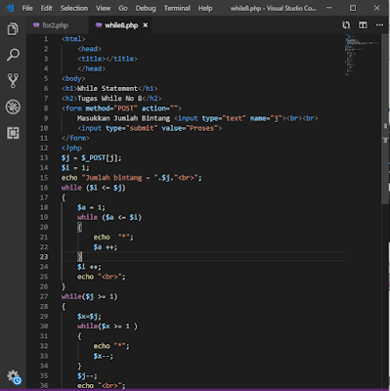Click the 'value="Proses"' submit input line
390x391 pixels.
point(150,128)
